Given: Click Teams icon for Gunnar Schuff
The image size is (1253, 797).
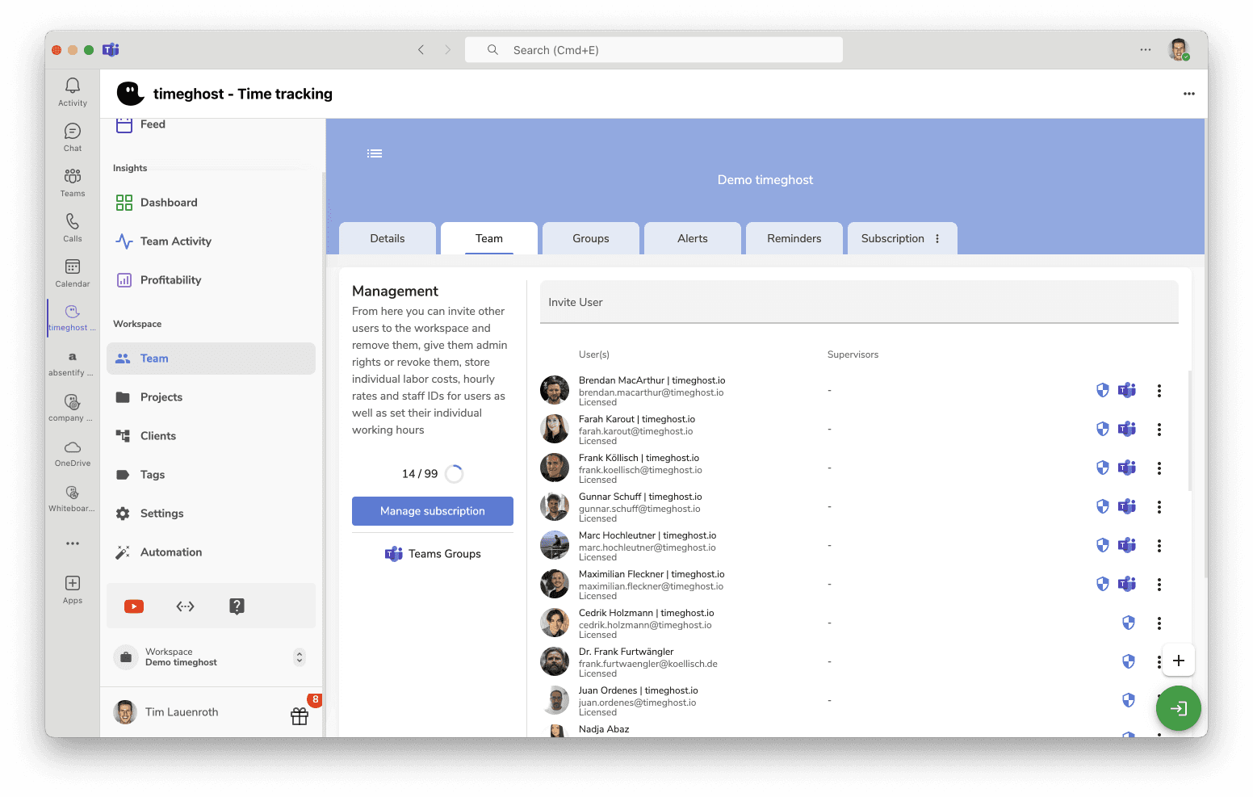Looking at the screenshot, I should coord(1127,507).
